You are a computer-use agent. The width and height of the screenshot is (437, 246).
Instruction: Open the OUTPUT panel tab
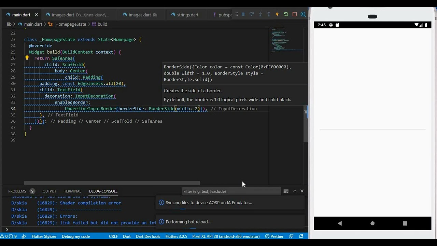pos(49,191)
